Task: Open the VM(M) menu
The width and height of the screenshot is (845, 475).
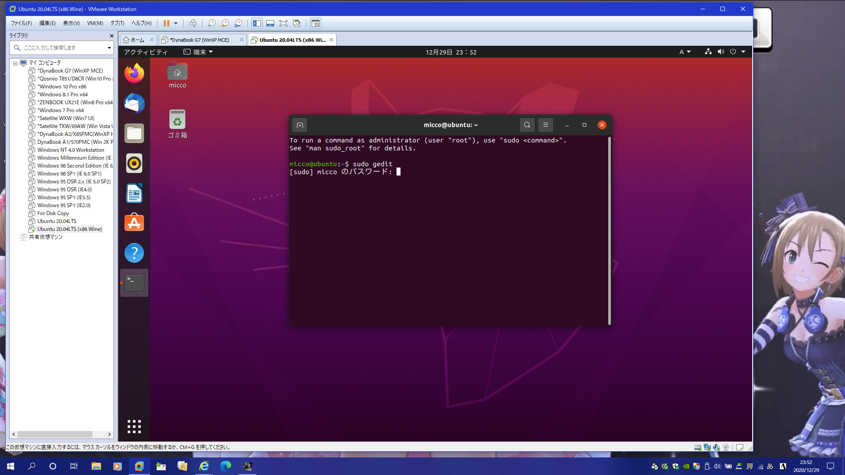Action: tap(95, 23)
